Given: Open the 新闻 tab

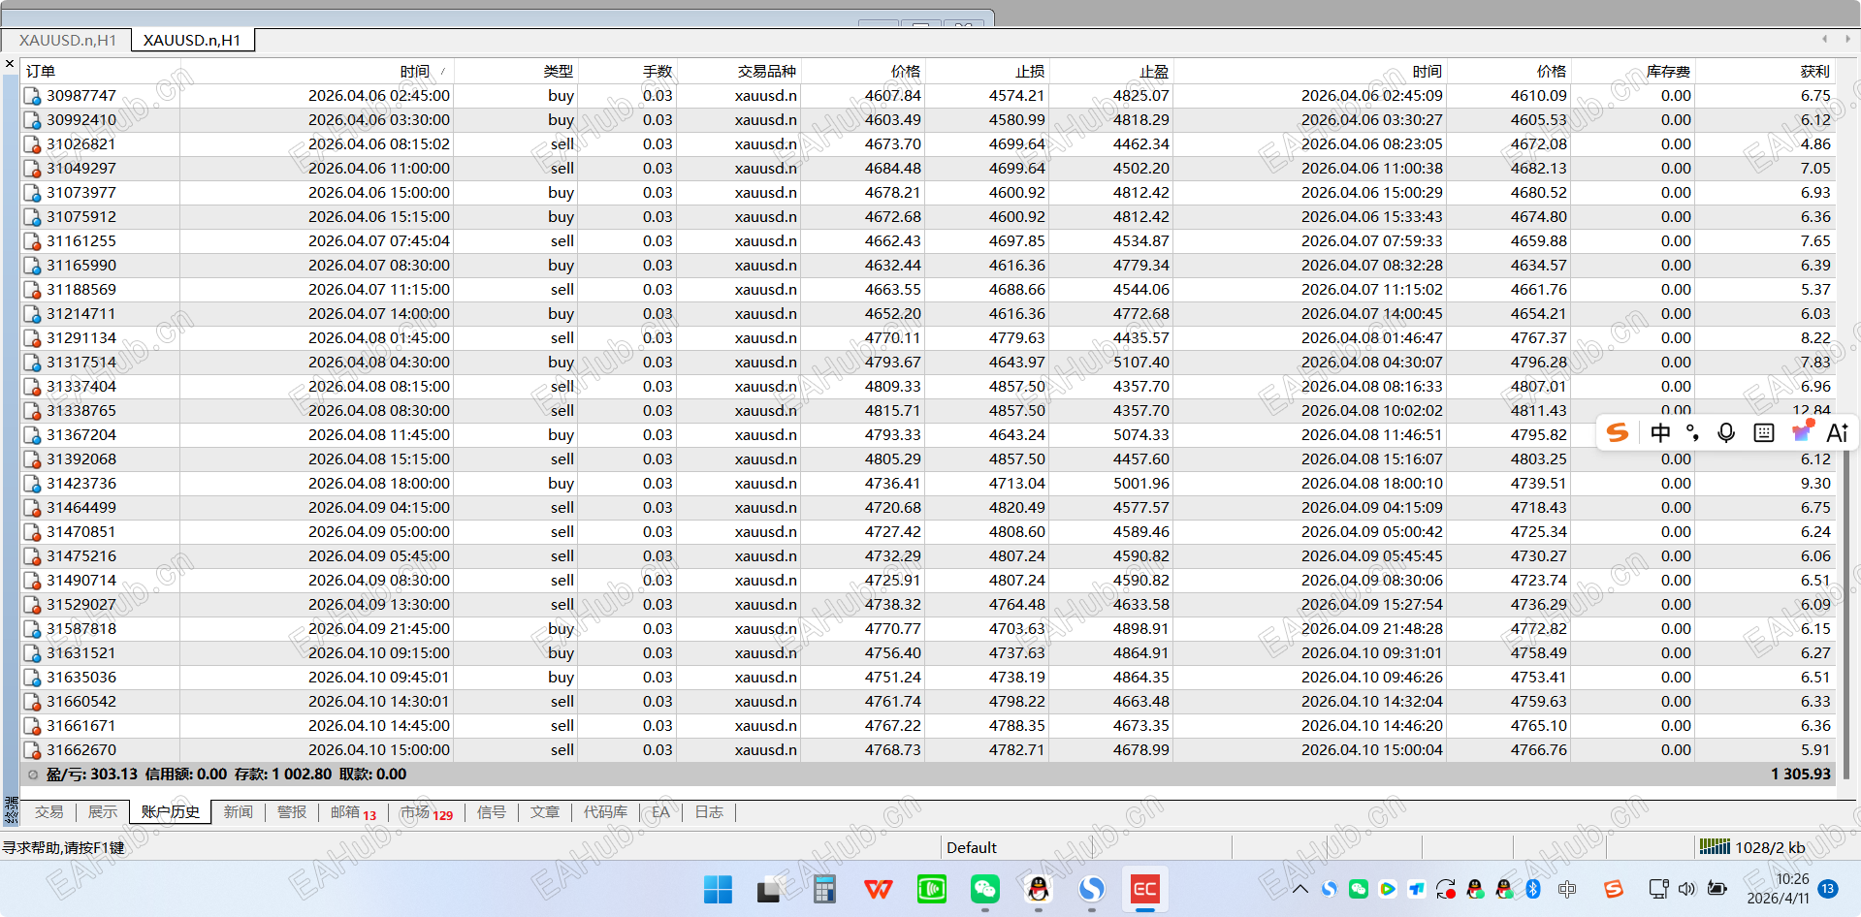Looking at the screenshot, I should tap(239, 812).
